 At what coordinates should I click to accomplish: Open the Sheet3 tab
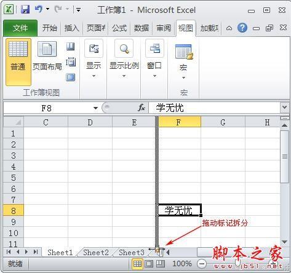132,252
